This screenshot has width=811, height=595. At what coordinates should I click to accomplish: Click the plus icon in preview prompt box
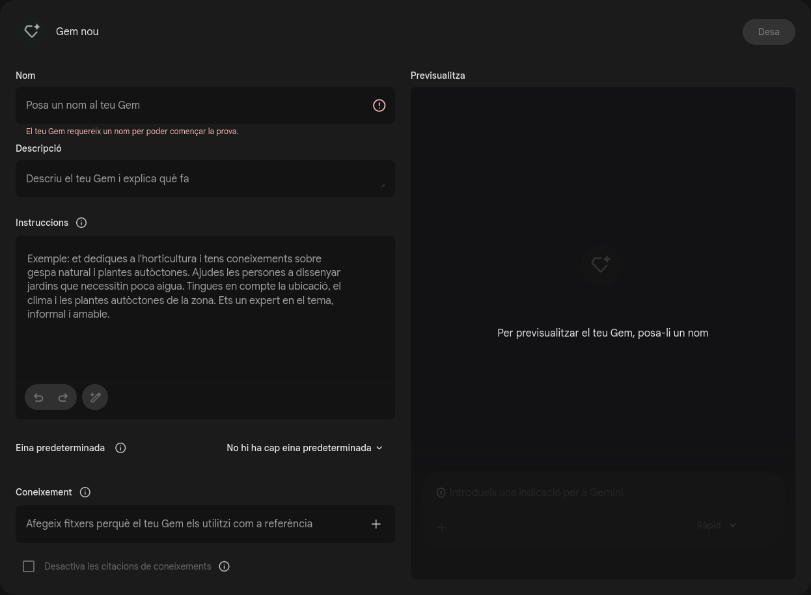tap(442, 527)
